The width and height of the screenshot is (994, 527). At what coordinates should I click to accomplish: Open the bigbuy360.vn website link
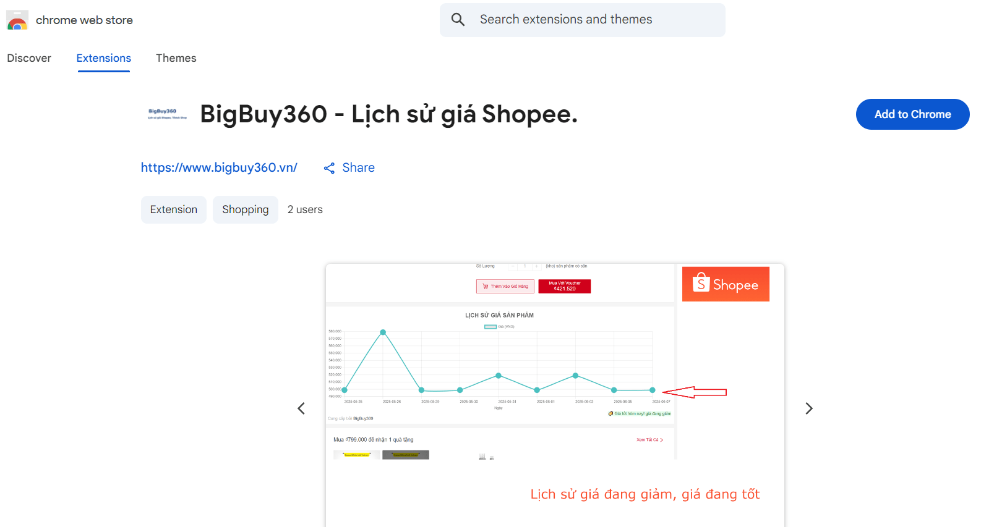[219, 167]
